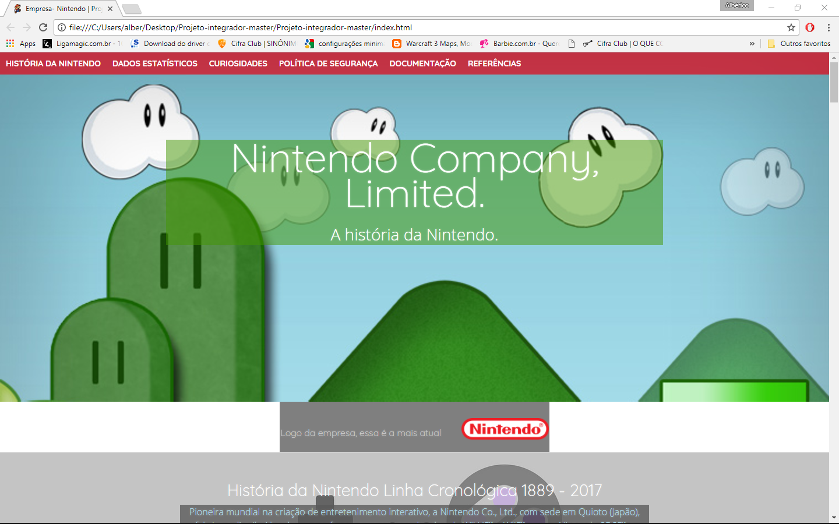Select the Documentação menu item
Screen dimensions: 839x524
pos(423,63)
